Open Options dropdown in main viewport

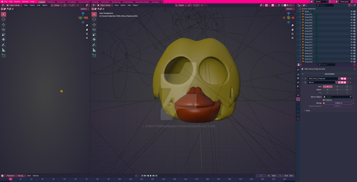pos(290,9)
